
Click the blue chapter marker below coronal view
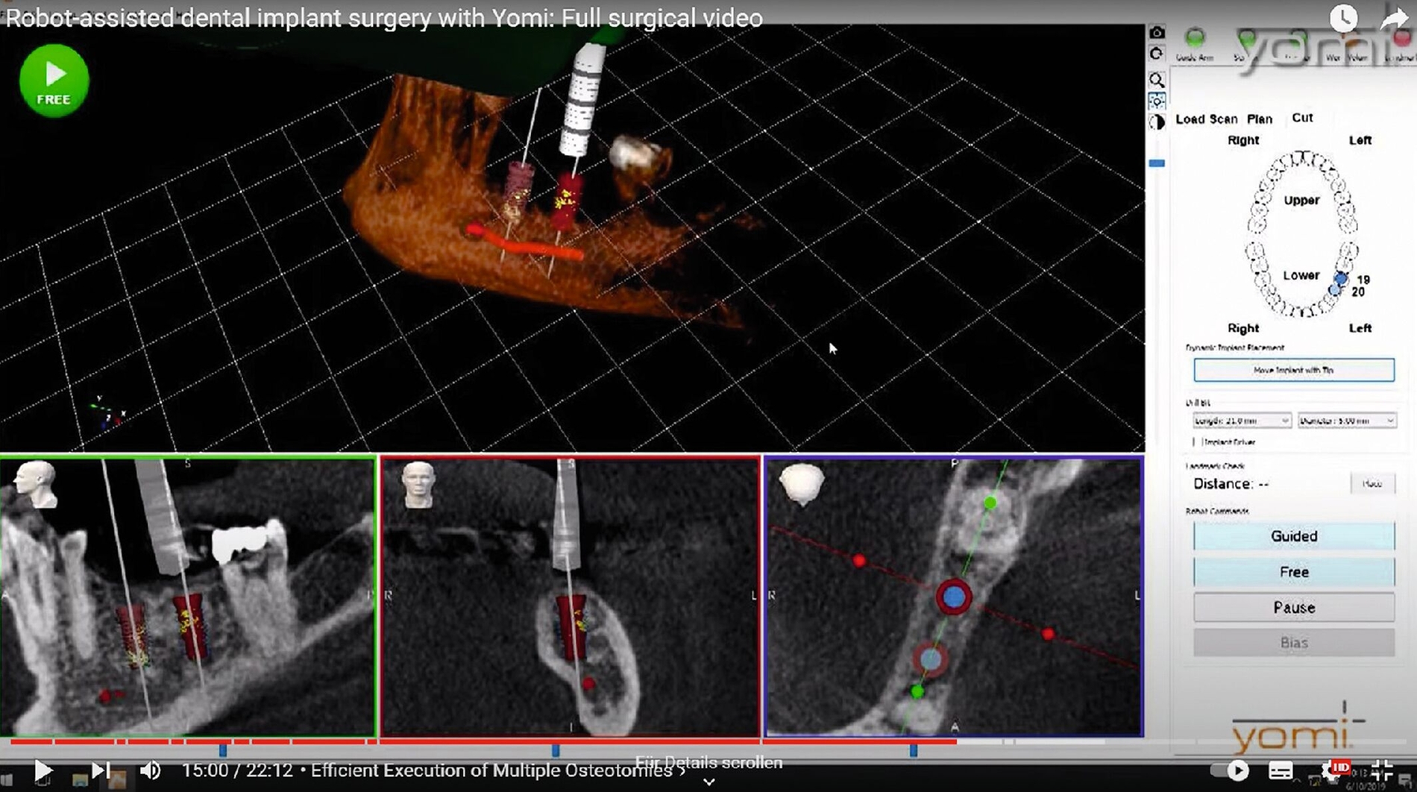556,750
